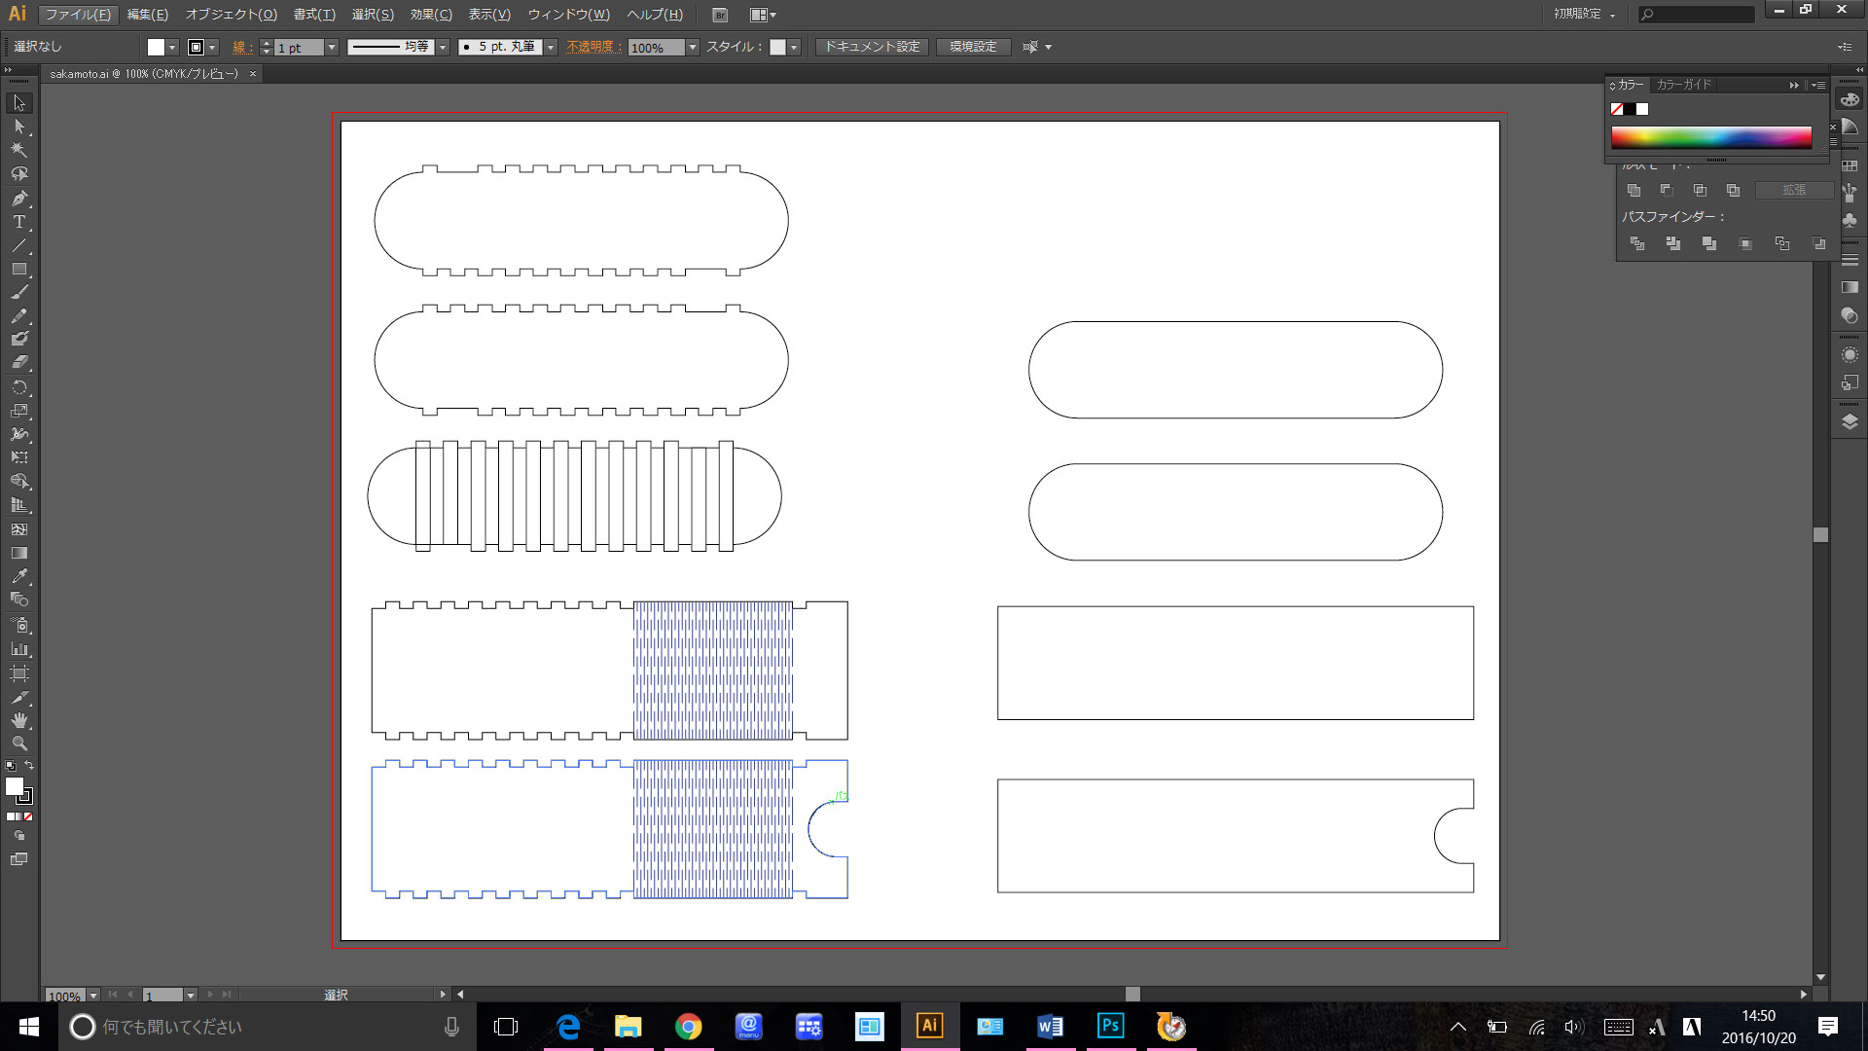Click the カラー tab in panel

[x=1632, y=84]
